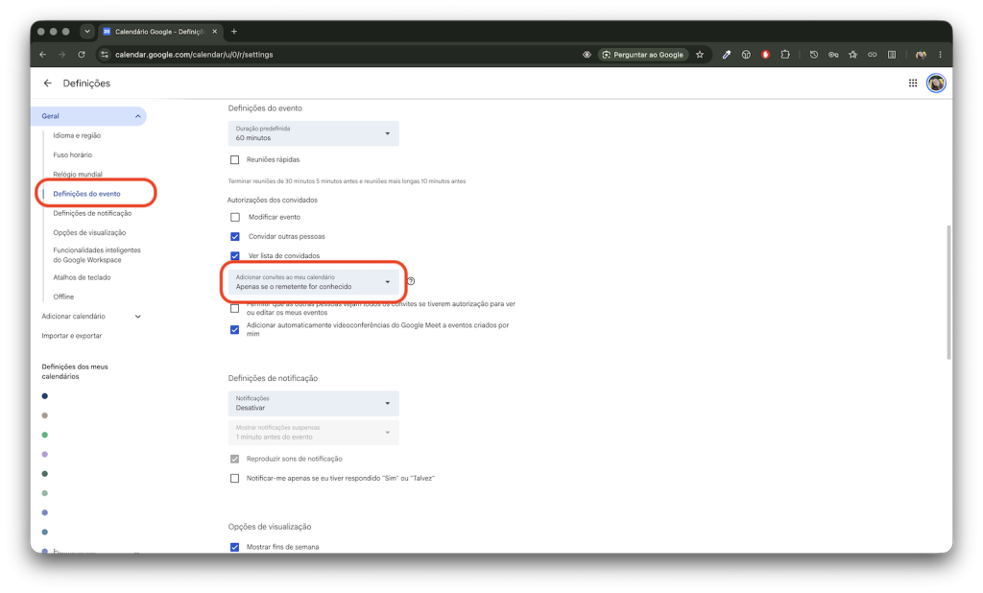Screen dimensions: 983x593
Task: Open the password key icon in toolbar
Action: pos(833,55)
